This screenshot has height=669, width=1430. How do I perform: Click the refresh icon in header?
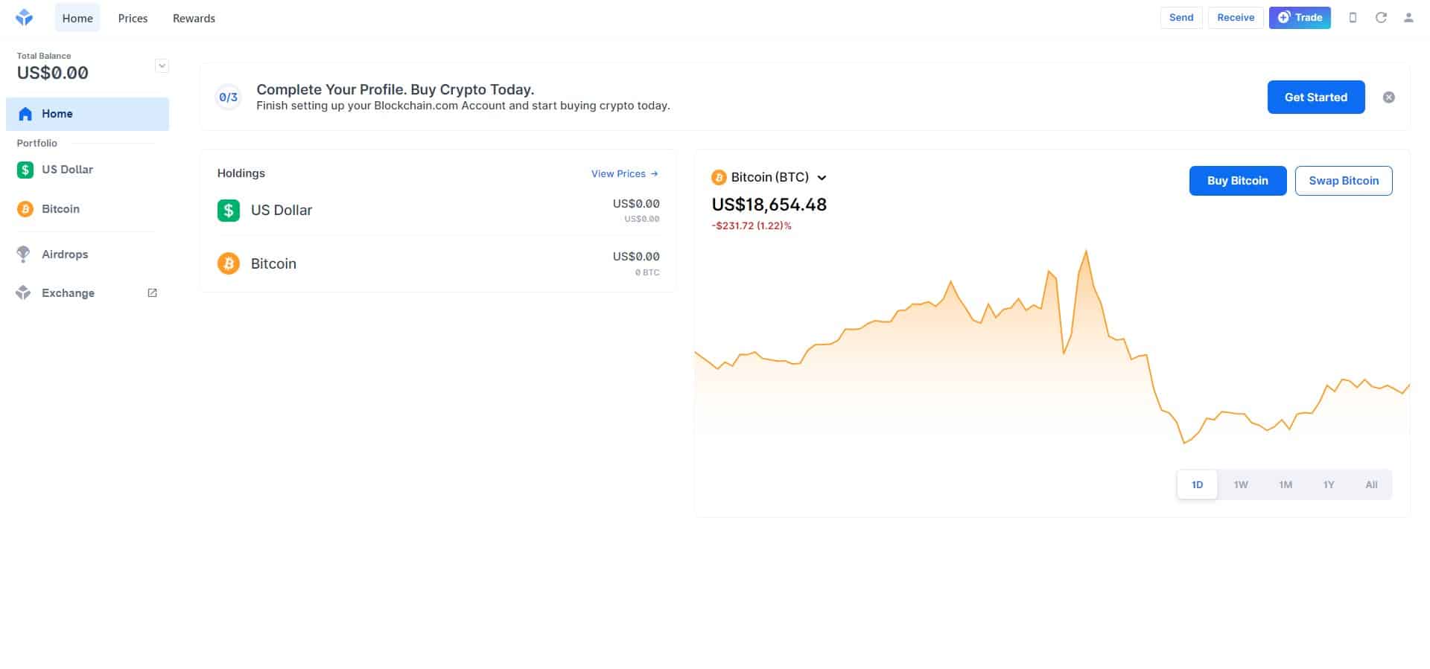(1381, 18)
